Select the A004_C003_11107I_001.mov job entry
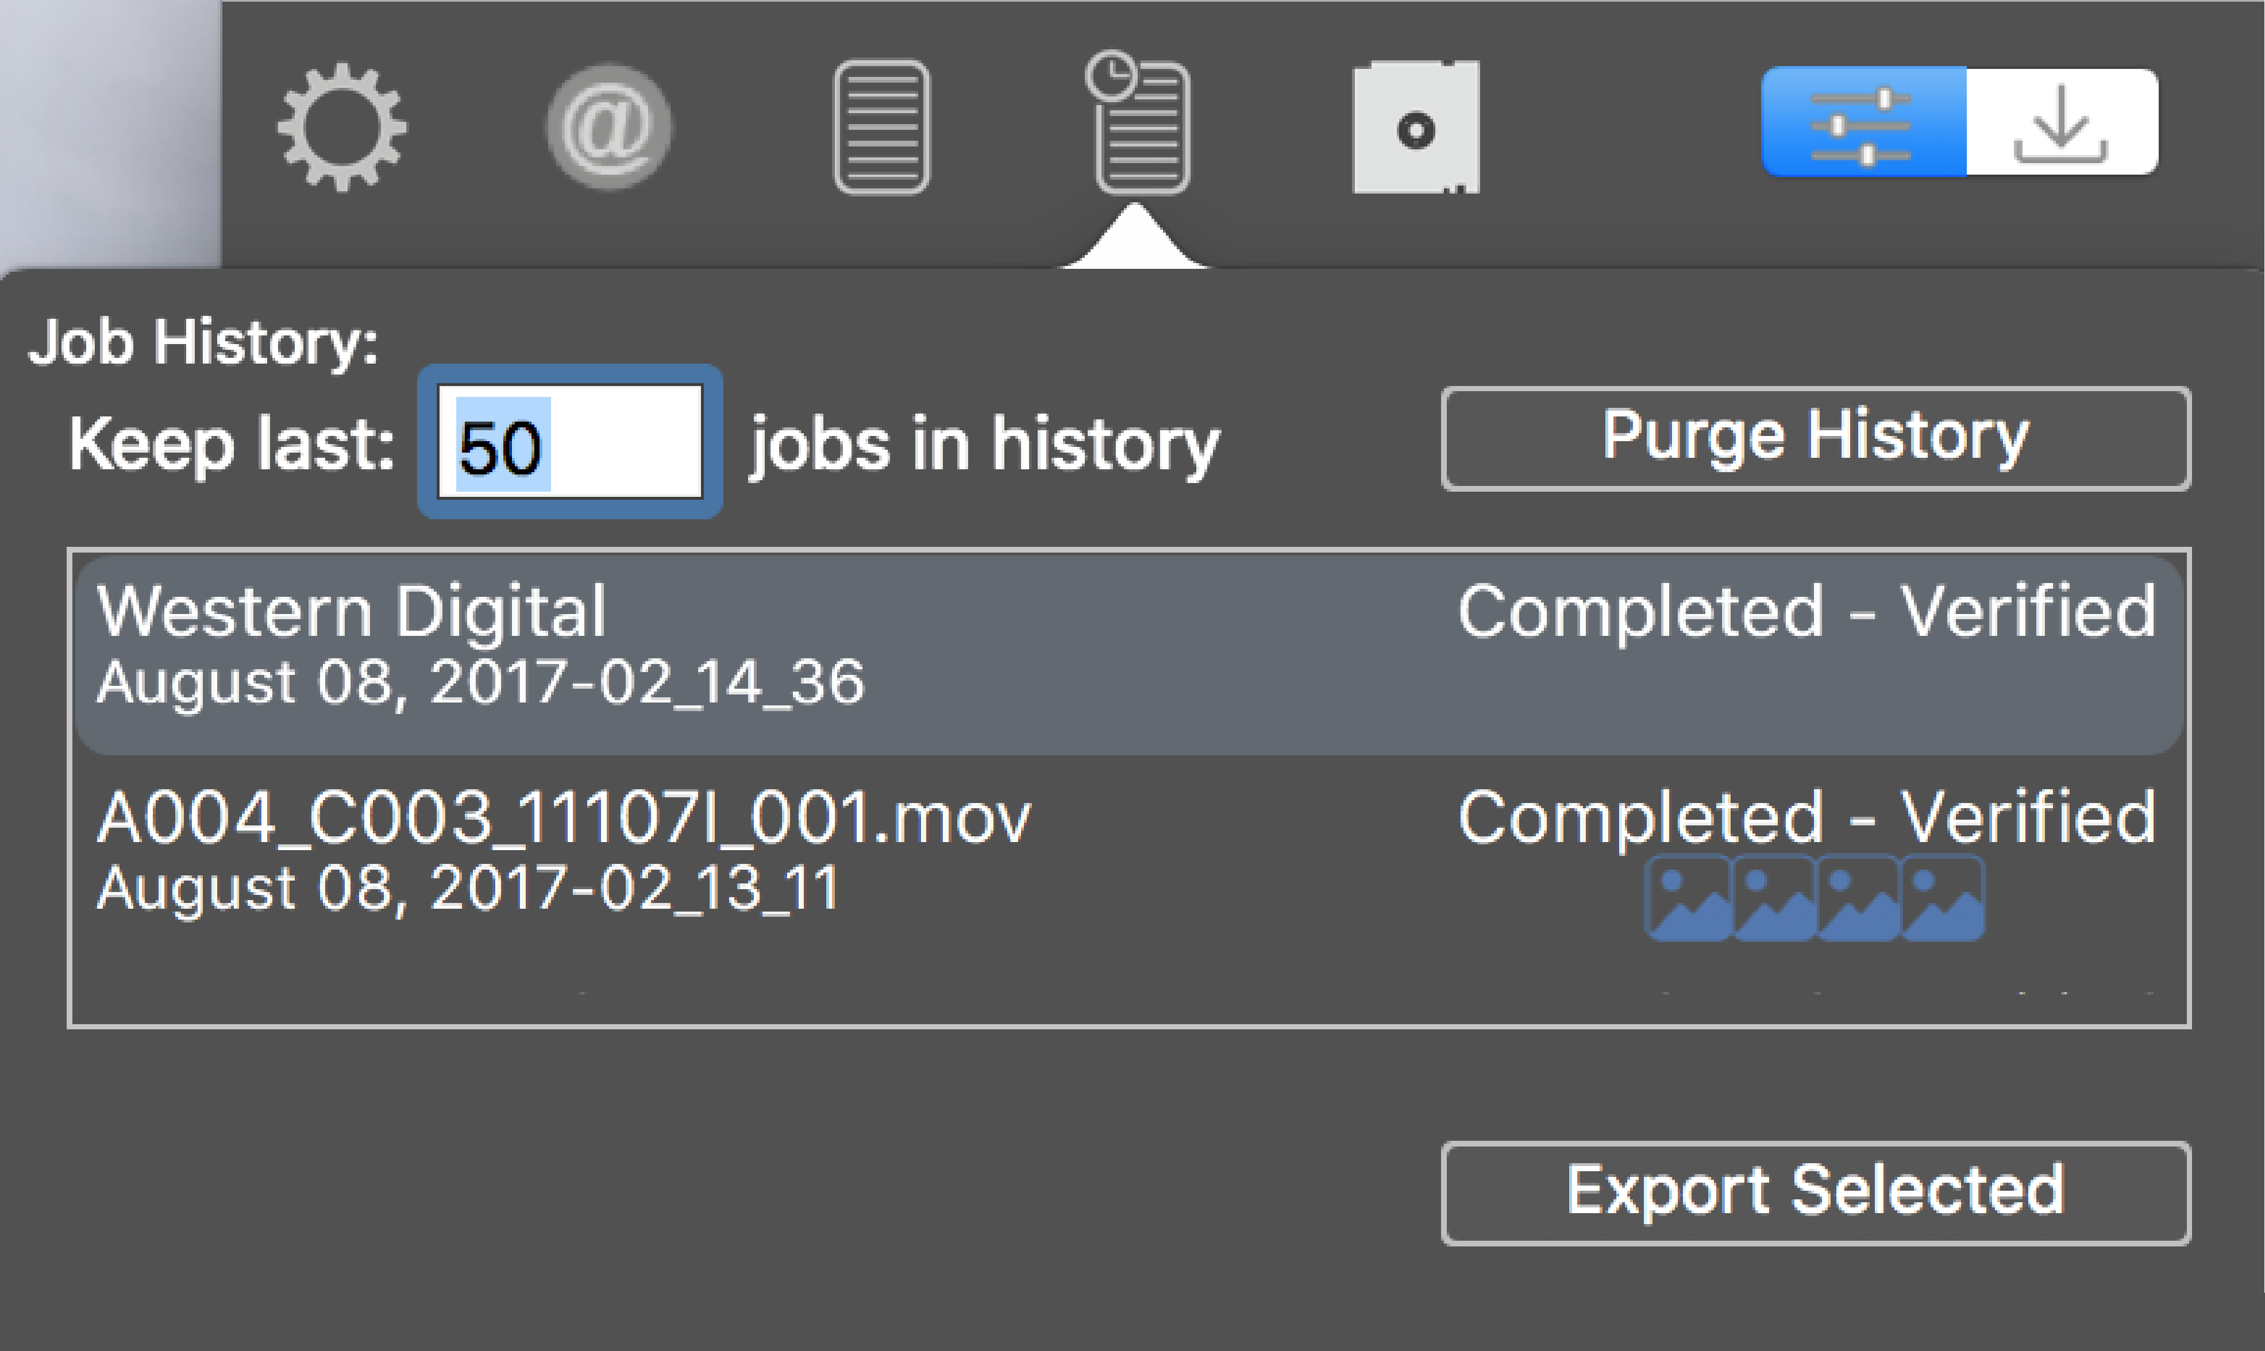2265x1351 pixels. (1130, 860)
